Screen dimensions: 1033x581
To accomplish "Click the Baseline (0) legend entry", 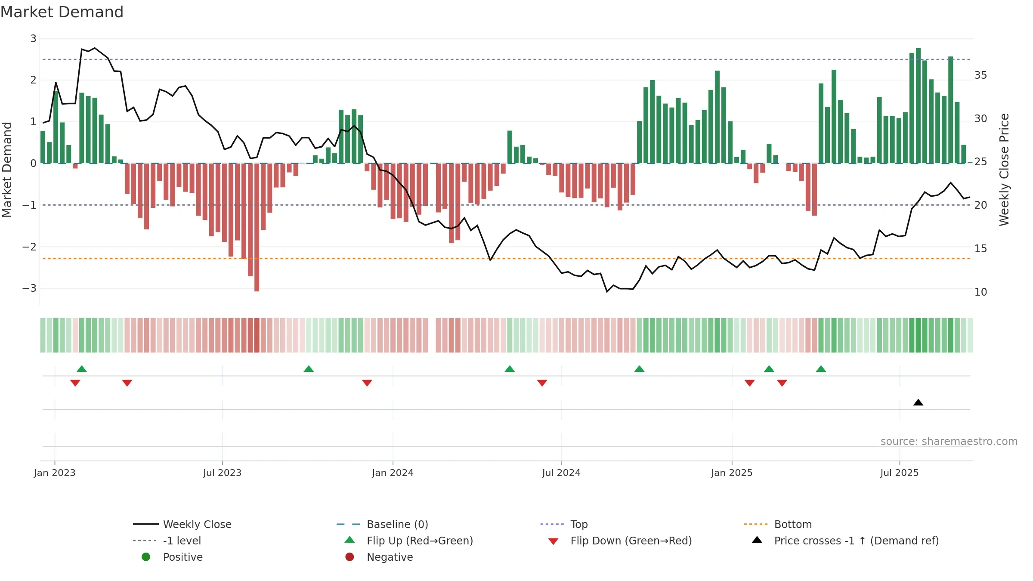I will pyautogui.click(x=382, y=524).
